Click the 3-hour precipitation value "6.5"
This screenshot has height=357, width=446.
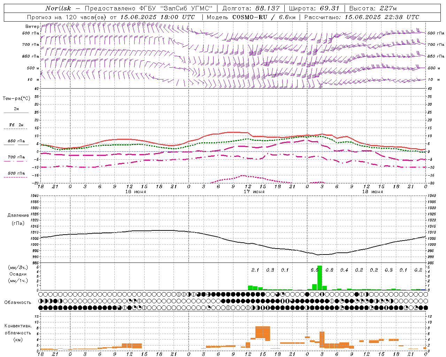314,270
